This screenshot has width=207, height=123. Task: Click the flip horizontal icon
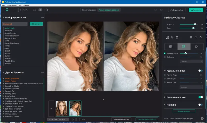click(196, 37)
